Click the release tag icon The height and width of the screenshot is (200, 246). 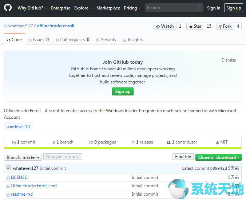pyautogui.click(x=133, y=142)
